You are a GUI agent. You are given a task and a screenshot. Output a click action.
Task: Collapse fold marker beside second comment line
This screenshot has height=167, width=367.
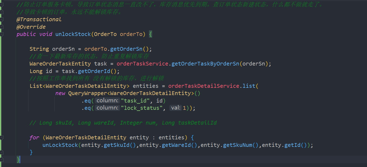pyautogui.click(x=2, y=12)
